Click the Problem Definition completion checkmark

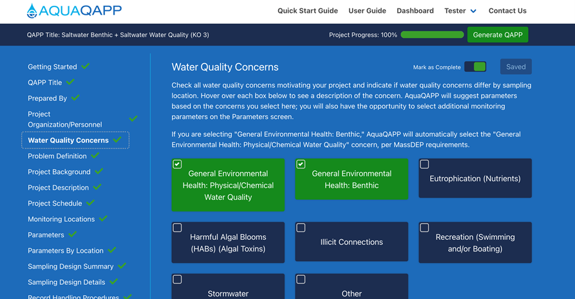[x=95, y=156]
